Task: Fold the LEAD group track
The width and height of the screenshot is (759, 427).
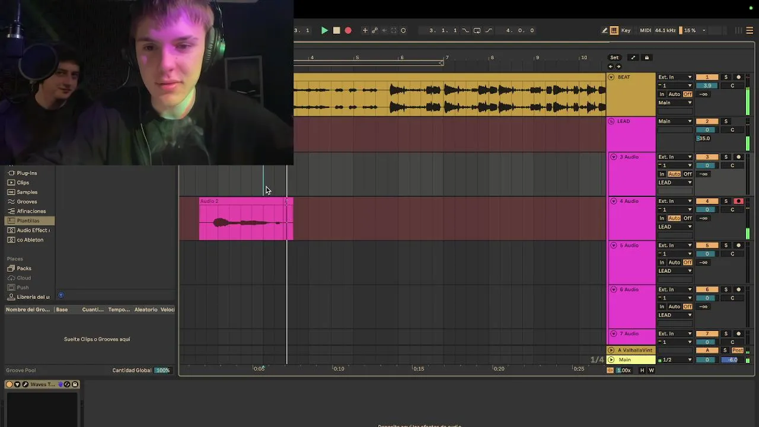Action: pyautogui.click(x=611, y=121)
